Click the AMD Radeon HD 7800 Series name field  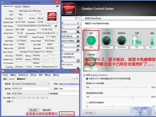30,11
